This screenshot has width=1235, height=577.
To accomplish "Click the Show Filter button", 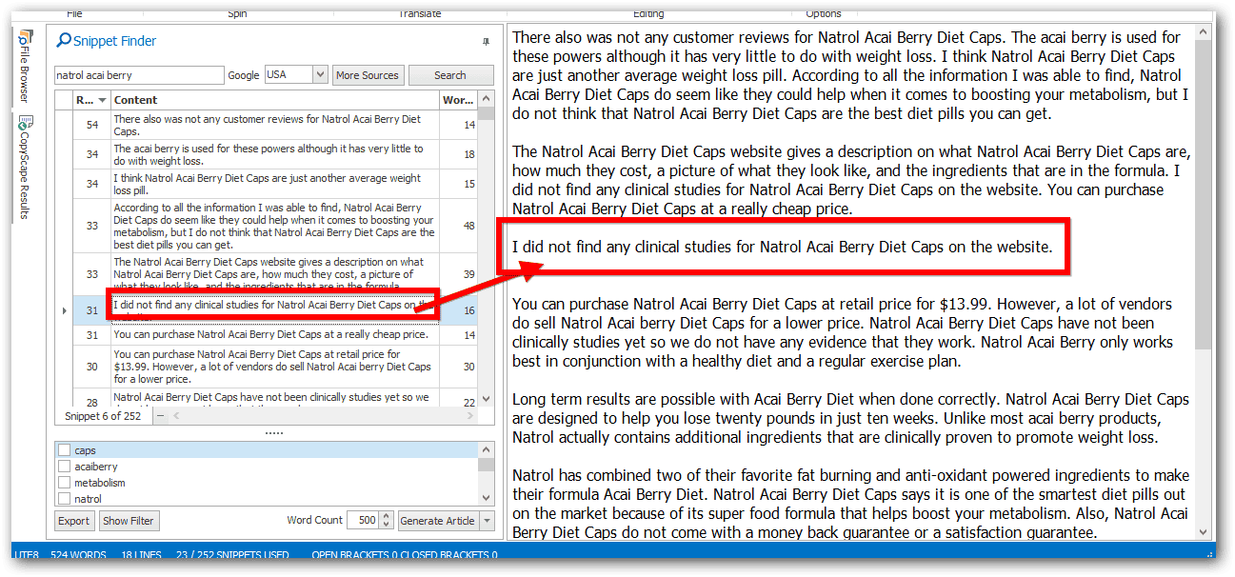I will (129, 521).
